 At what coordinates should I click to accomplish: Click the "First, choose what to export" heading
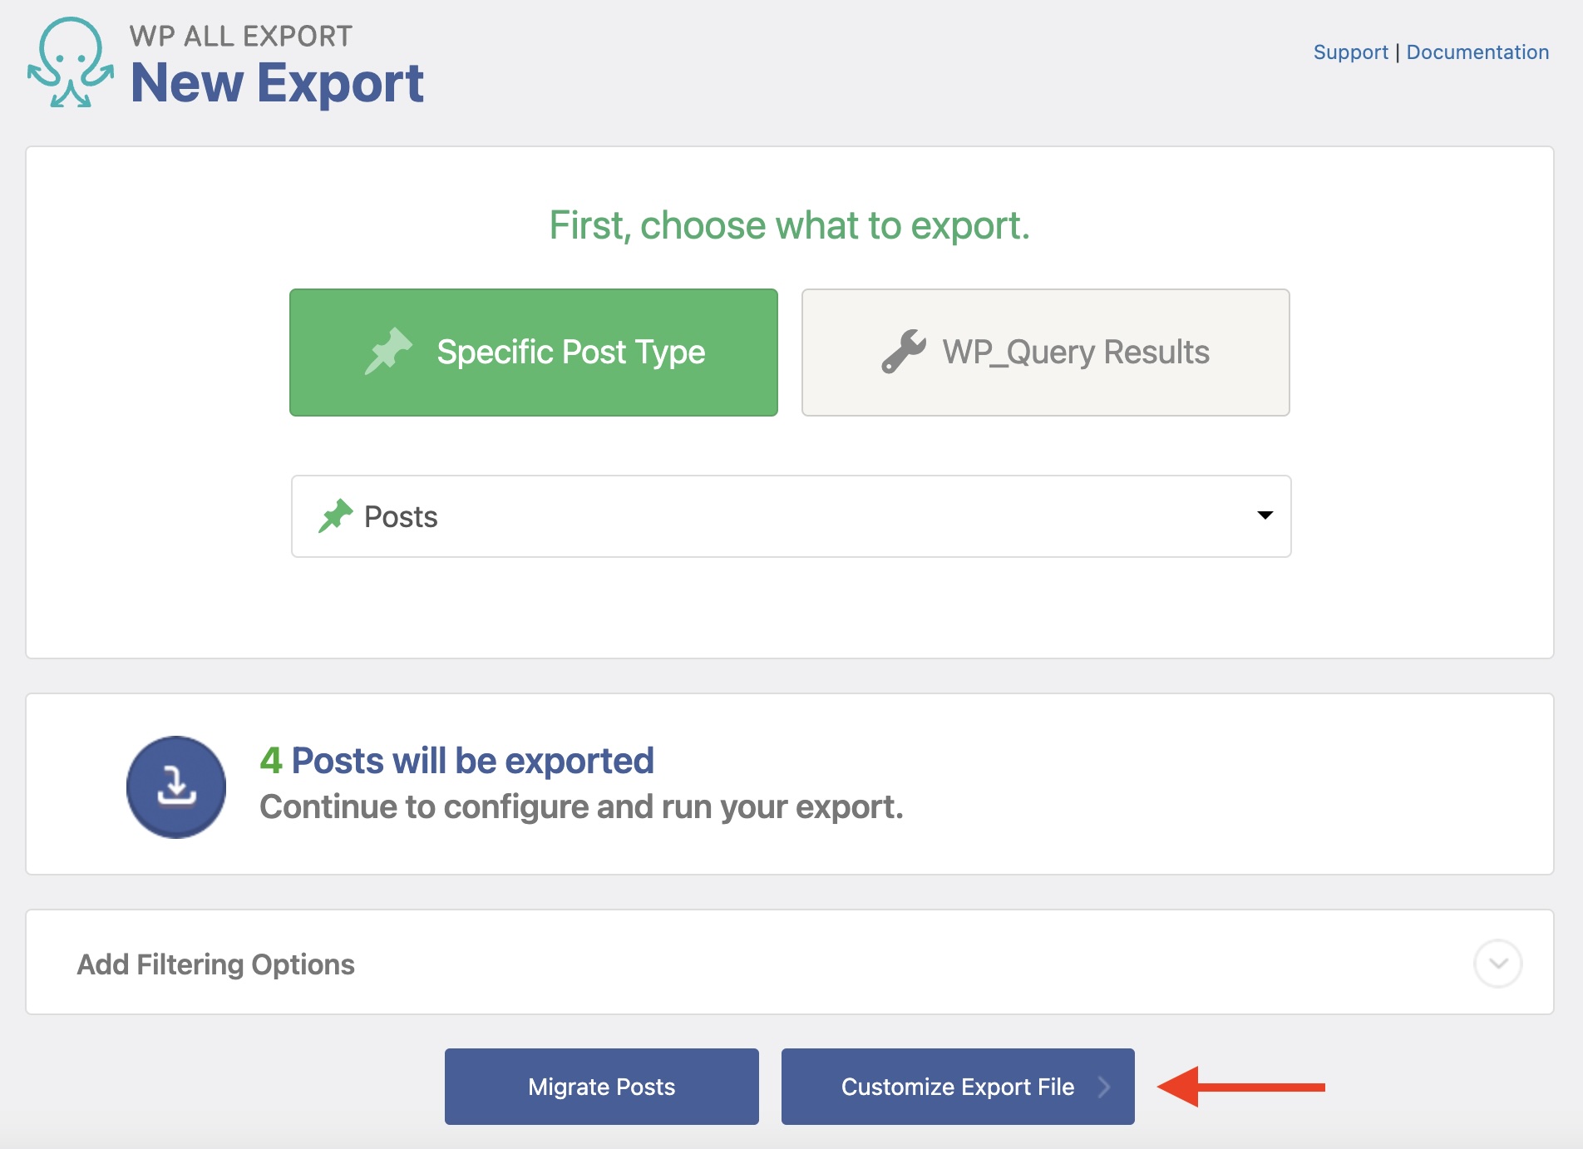pos(790,225)
